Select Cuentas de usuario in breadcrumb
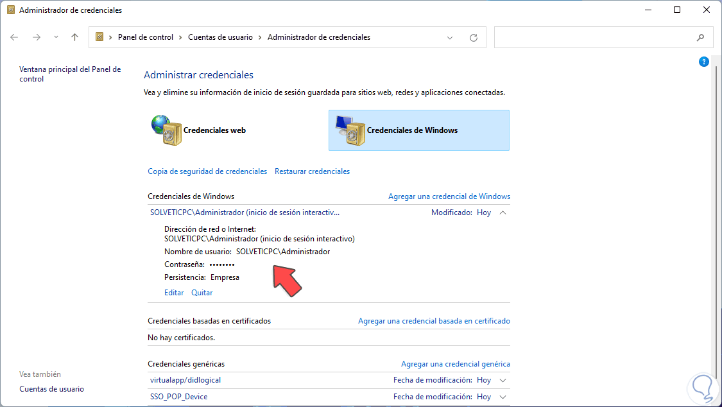Image resolution: width=722 pixels, height=407 pixels. click(x=220, y=37)
